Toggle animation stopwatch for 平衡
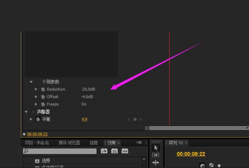Screen dimensions: 249x168 tap(38, 119)
